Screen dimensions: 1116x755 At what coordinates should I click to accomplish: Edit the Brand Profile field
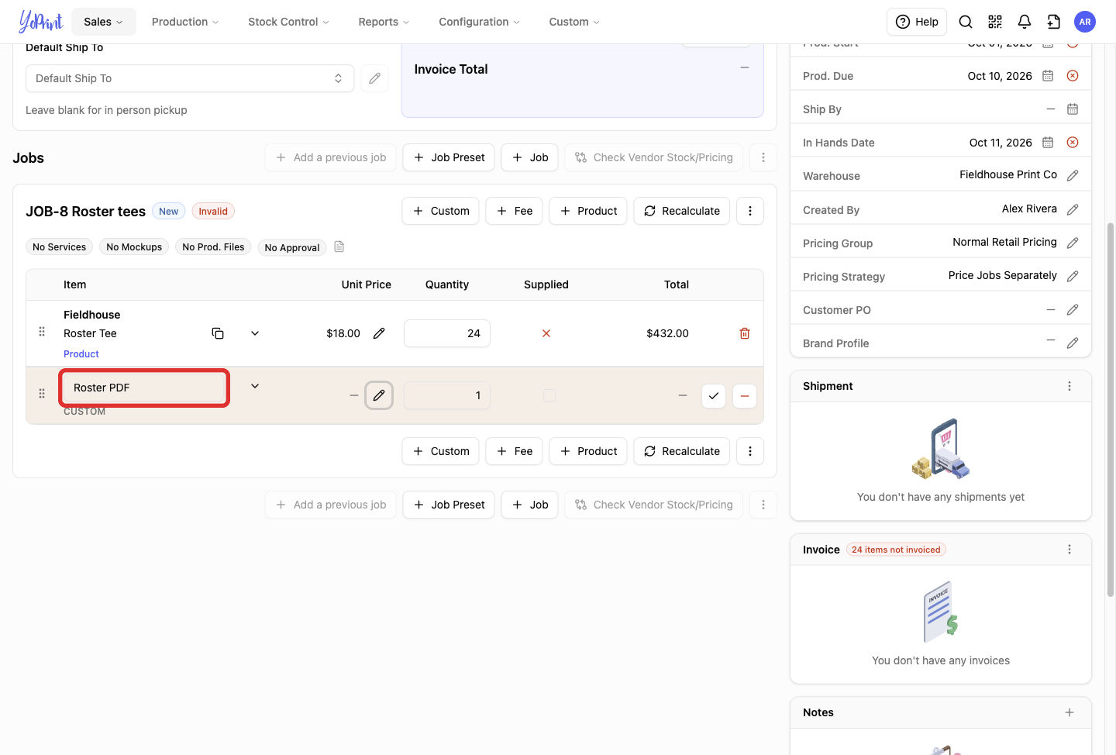(x=1073, y=343)
